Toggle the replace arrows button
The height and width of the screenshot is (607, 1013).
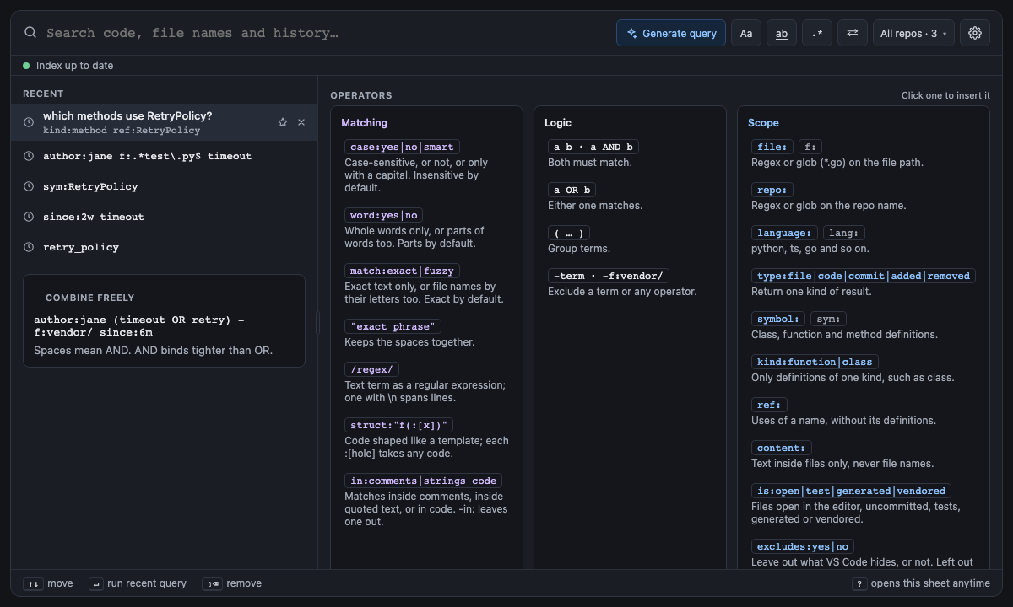pos(853,33)
